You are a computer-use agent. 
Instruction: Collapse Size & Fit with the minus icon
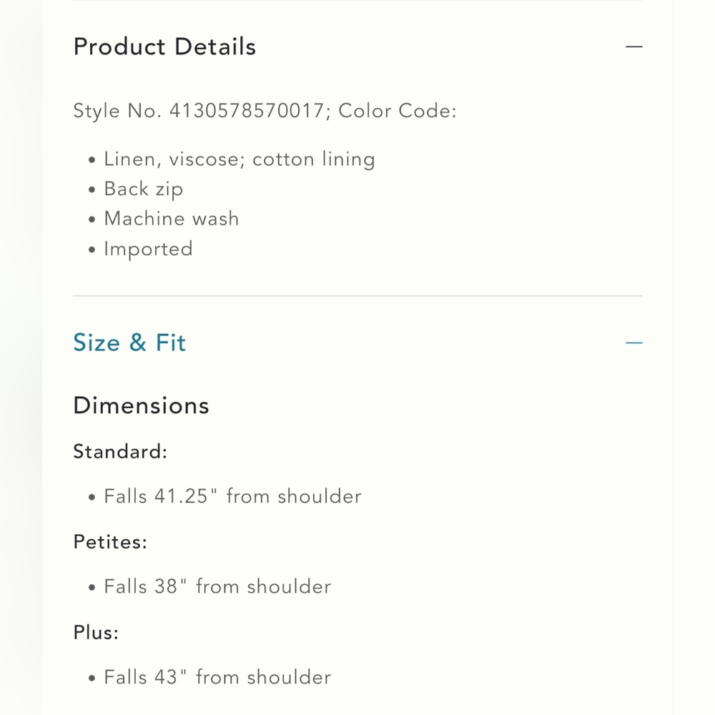point(633,343)
